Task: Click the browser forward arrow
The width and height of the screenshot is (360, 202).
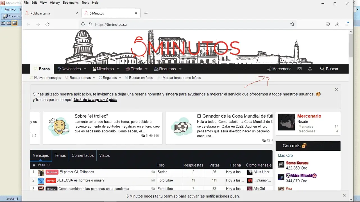Action: click(38, 24)
